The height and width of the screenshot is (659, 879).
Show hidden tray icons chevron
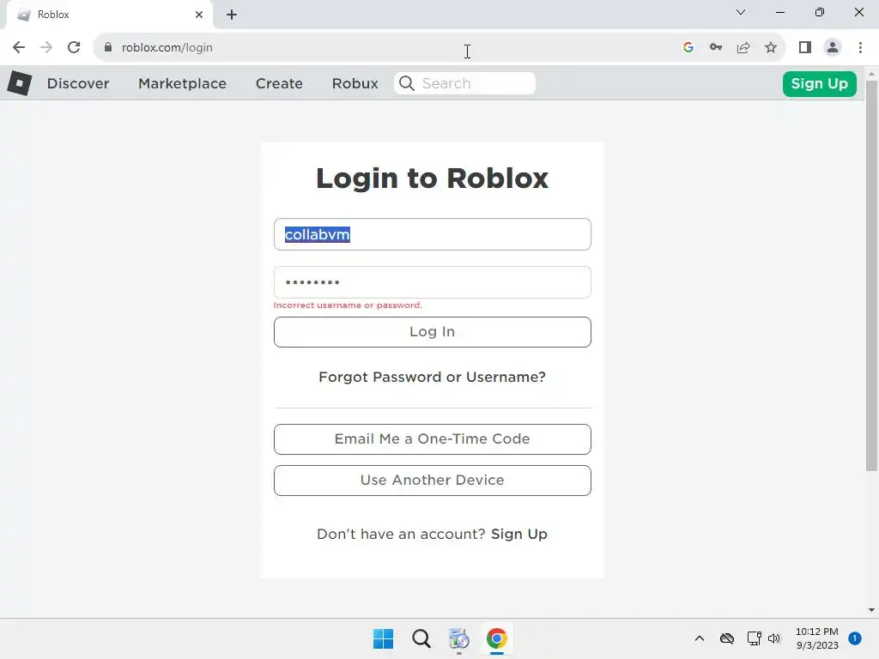[699, 638]
